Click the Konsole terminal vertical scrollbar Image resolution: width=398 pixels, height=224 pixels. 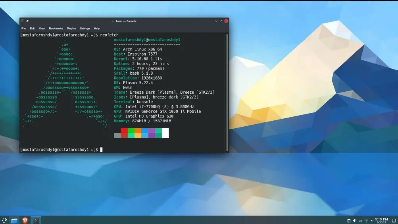pos(227,91)
